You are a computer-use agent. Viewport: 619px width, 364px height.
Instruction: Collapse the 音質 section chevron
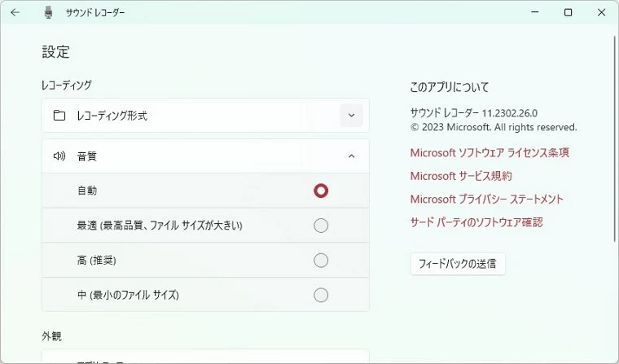coord(351,156)
